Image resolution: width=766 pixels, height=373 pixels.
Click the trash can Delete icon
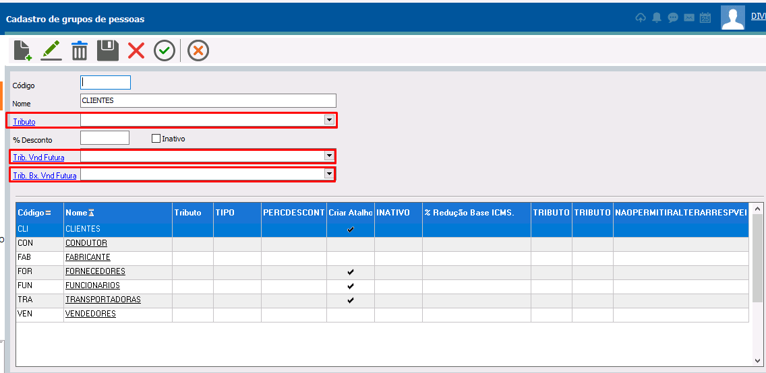pyautogui.click(x=80, y=50)
